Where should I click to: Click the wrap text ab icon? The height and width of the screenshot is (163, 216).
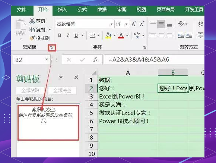[200, 24]
